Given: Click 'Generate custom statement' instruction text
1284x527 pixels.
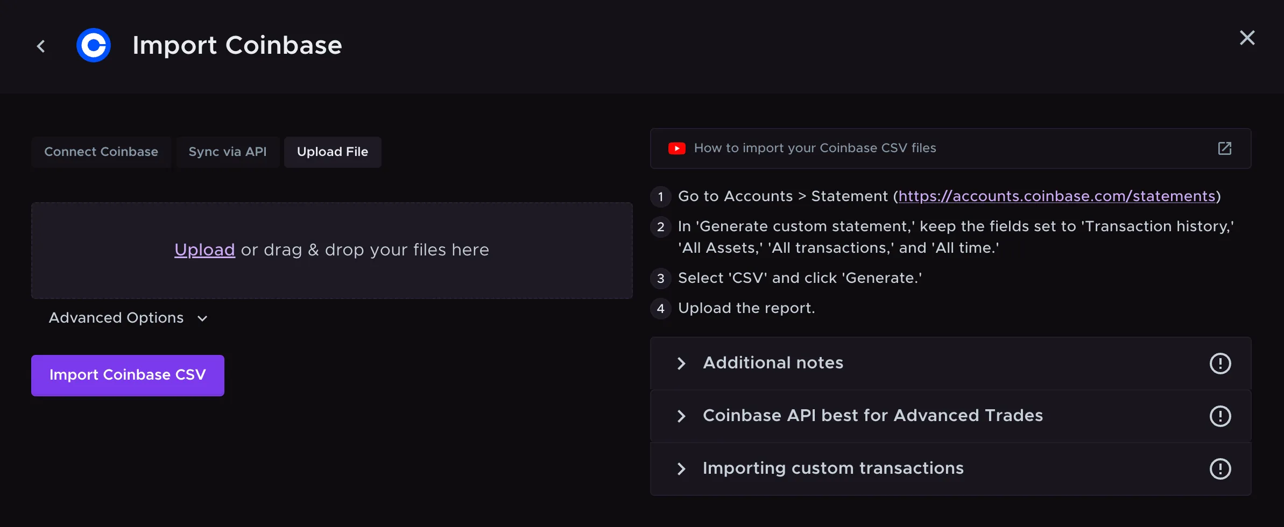Looking at the screenshot, I should (956, 237).
